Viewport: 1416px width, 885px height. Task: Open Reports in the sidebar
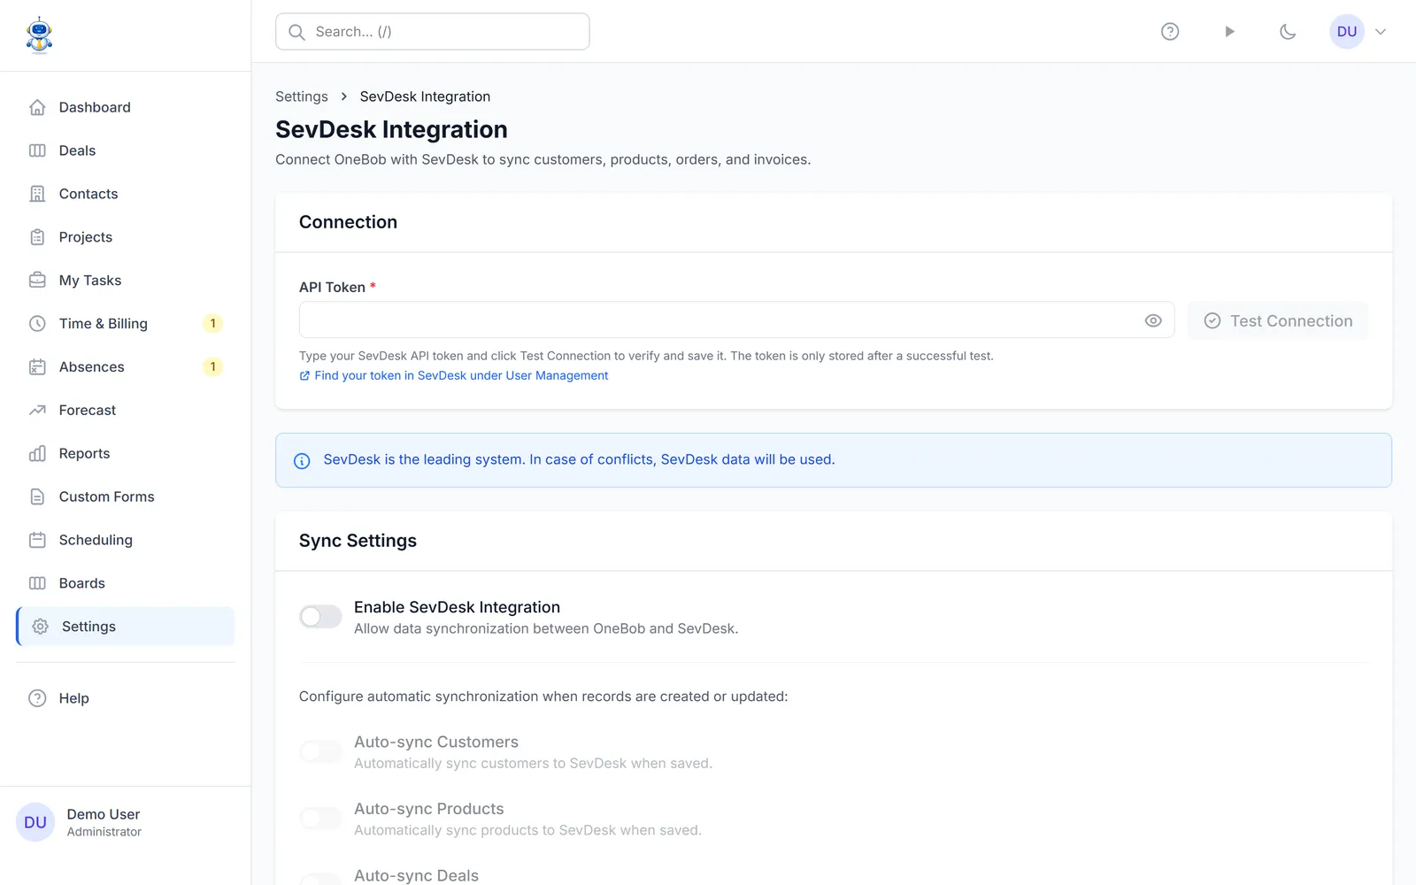coord(126,454)
